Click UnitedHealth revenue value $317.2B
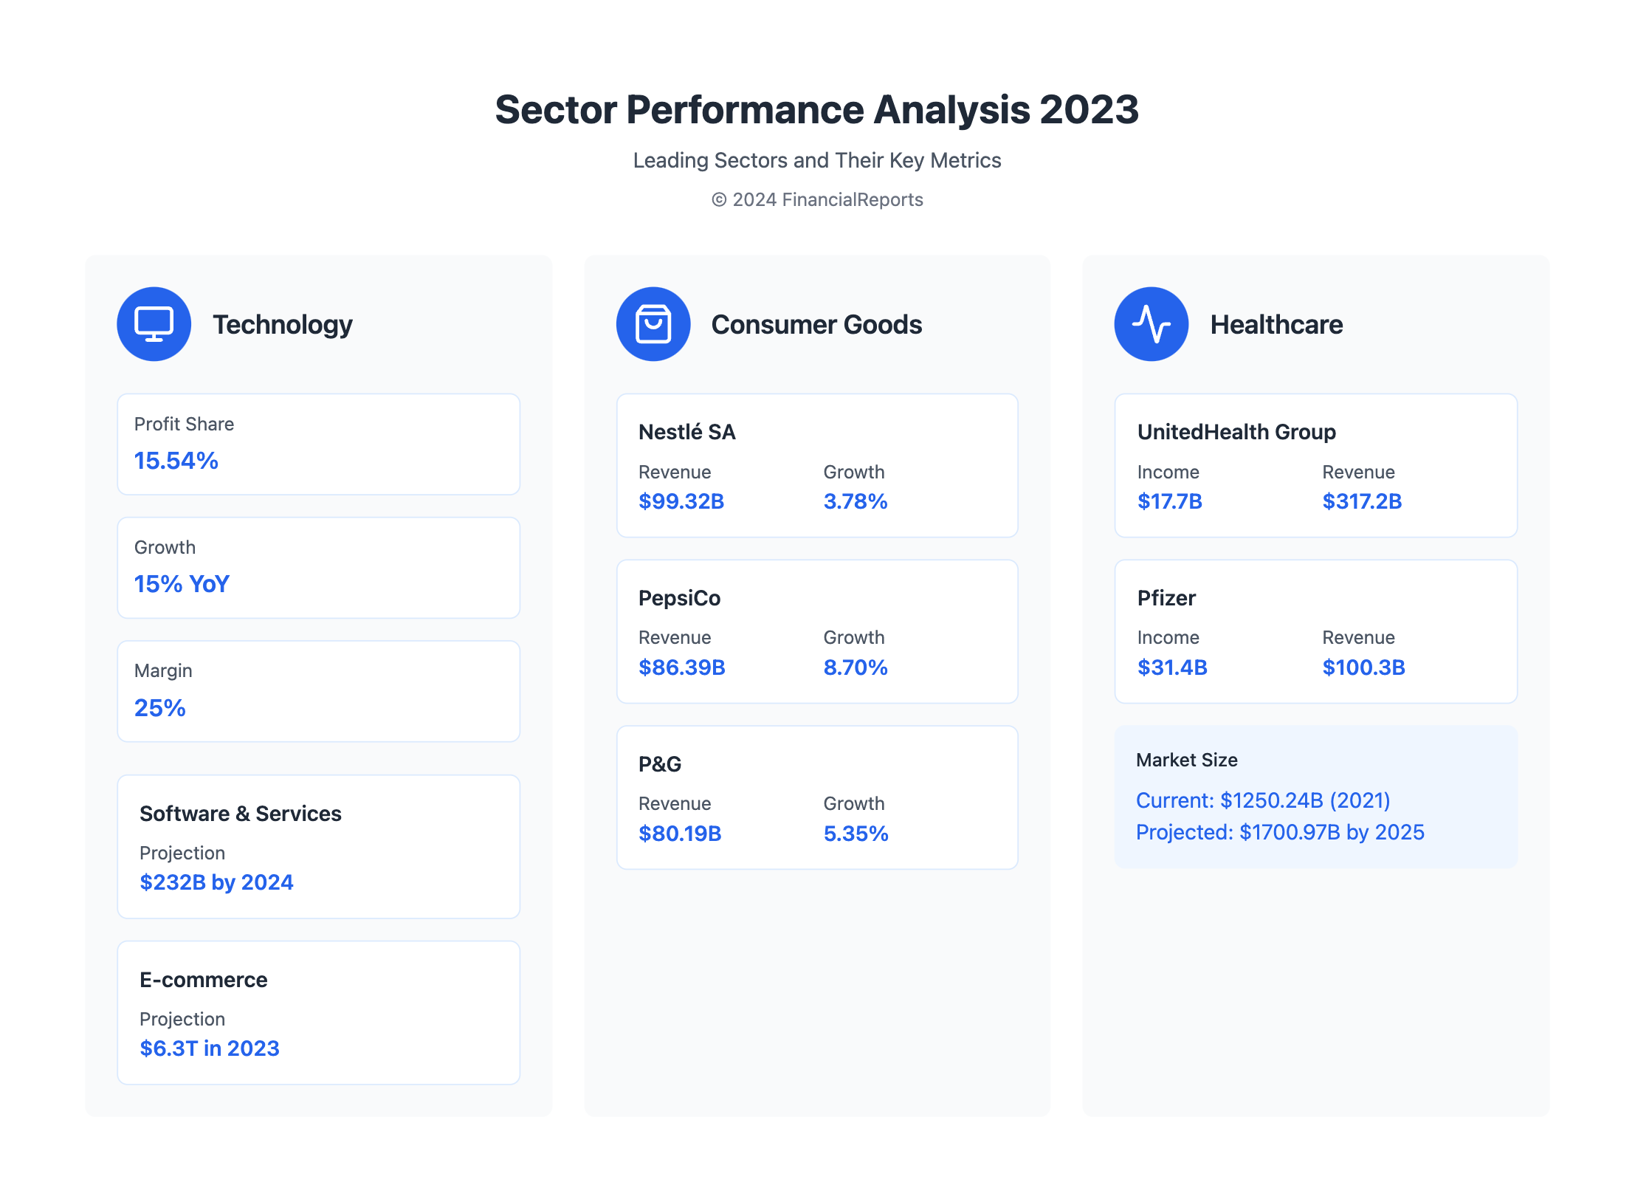This screenshot has width=1635, height=1202. coord(1361,501)
